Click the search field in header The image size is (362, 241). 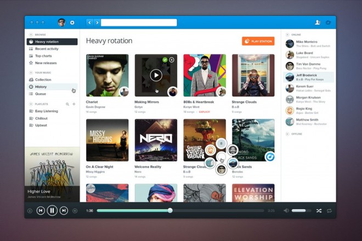139,22
